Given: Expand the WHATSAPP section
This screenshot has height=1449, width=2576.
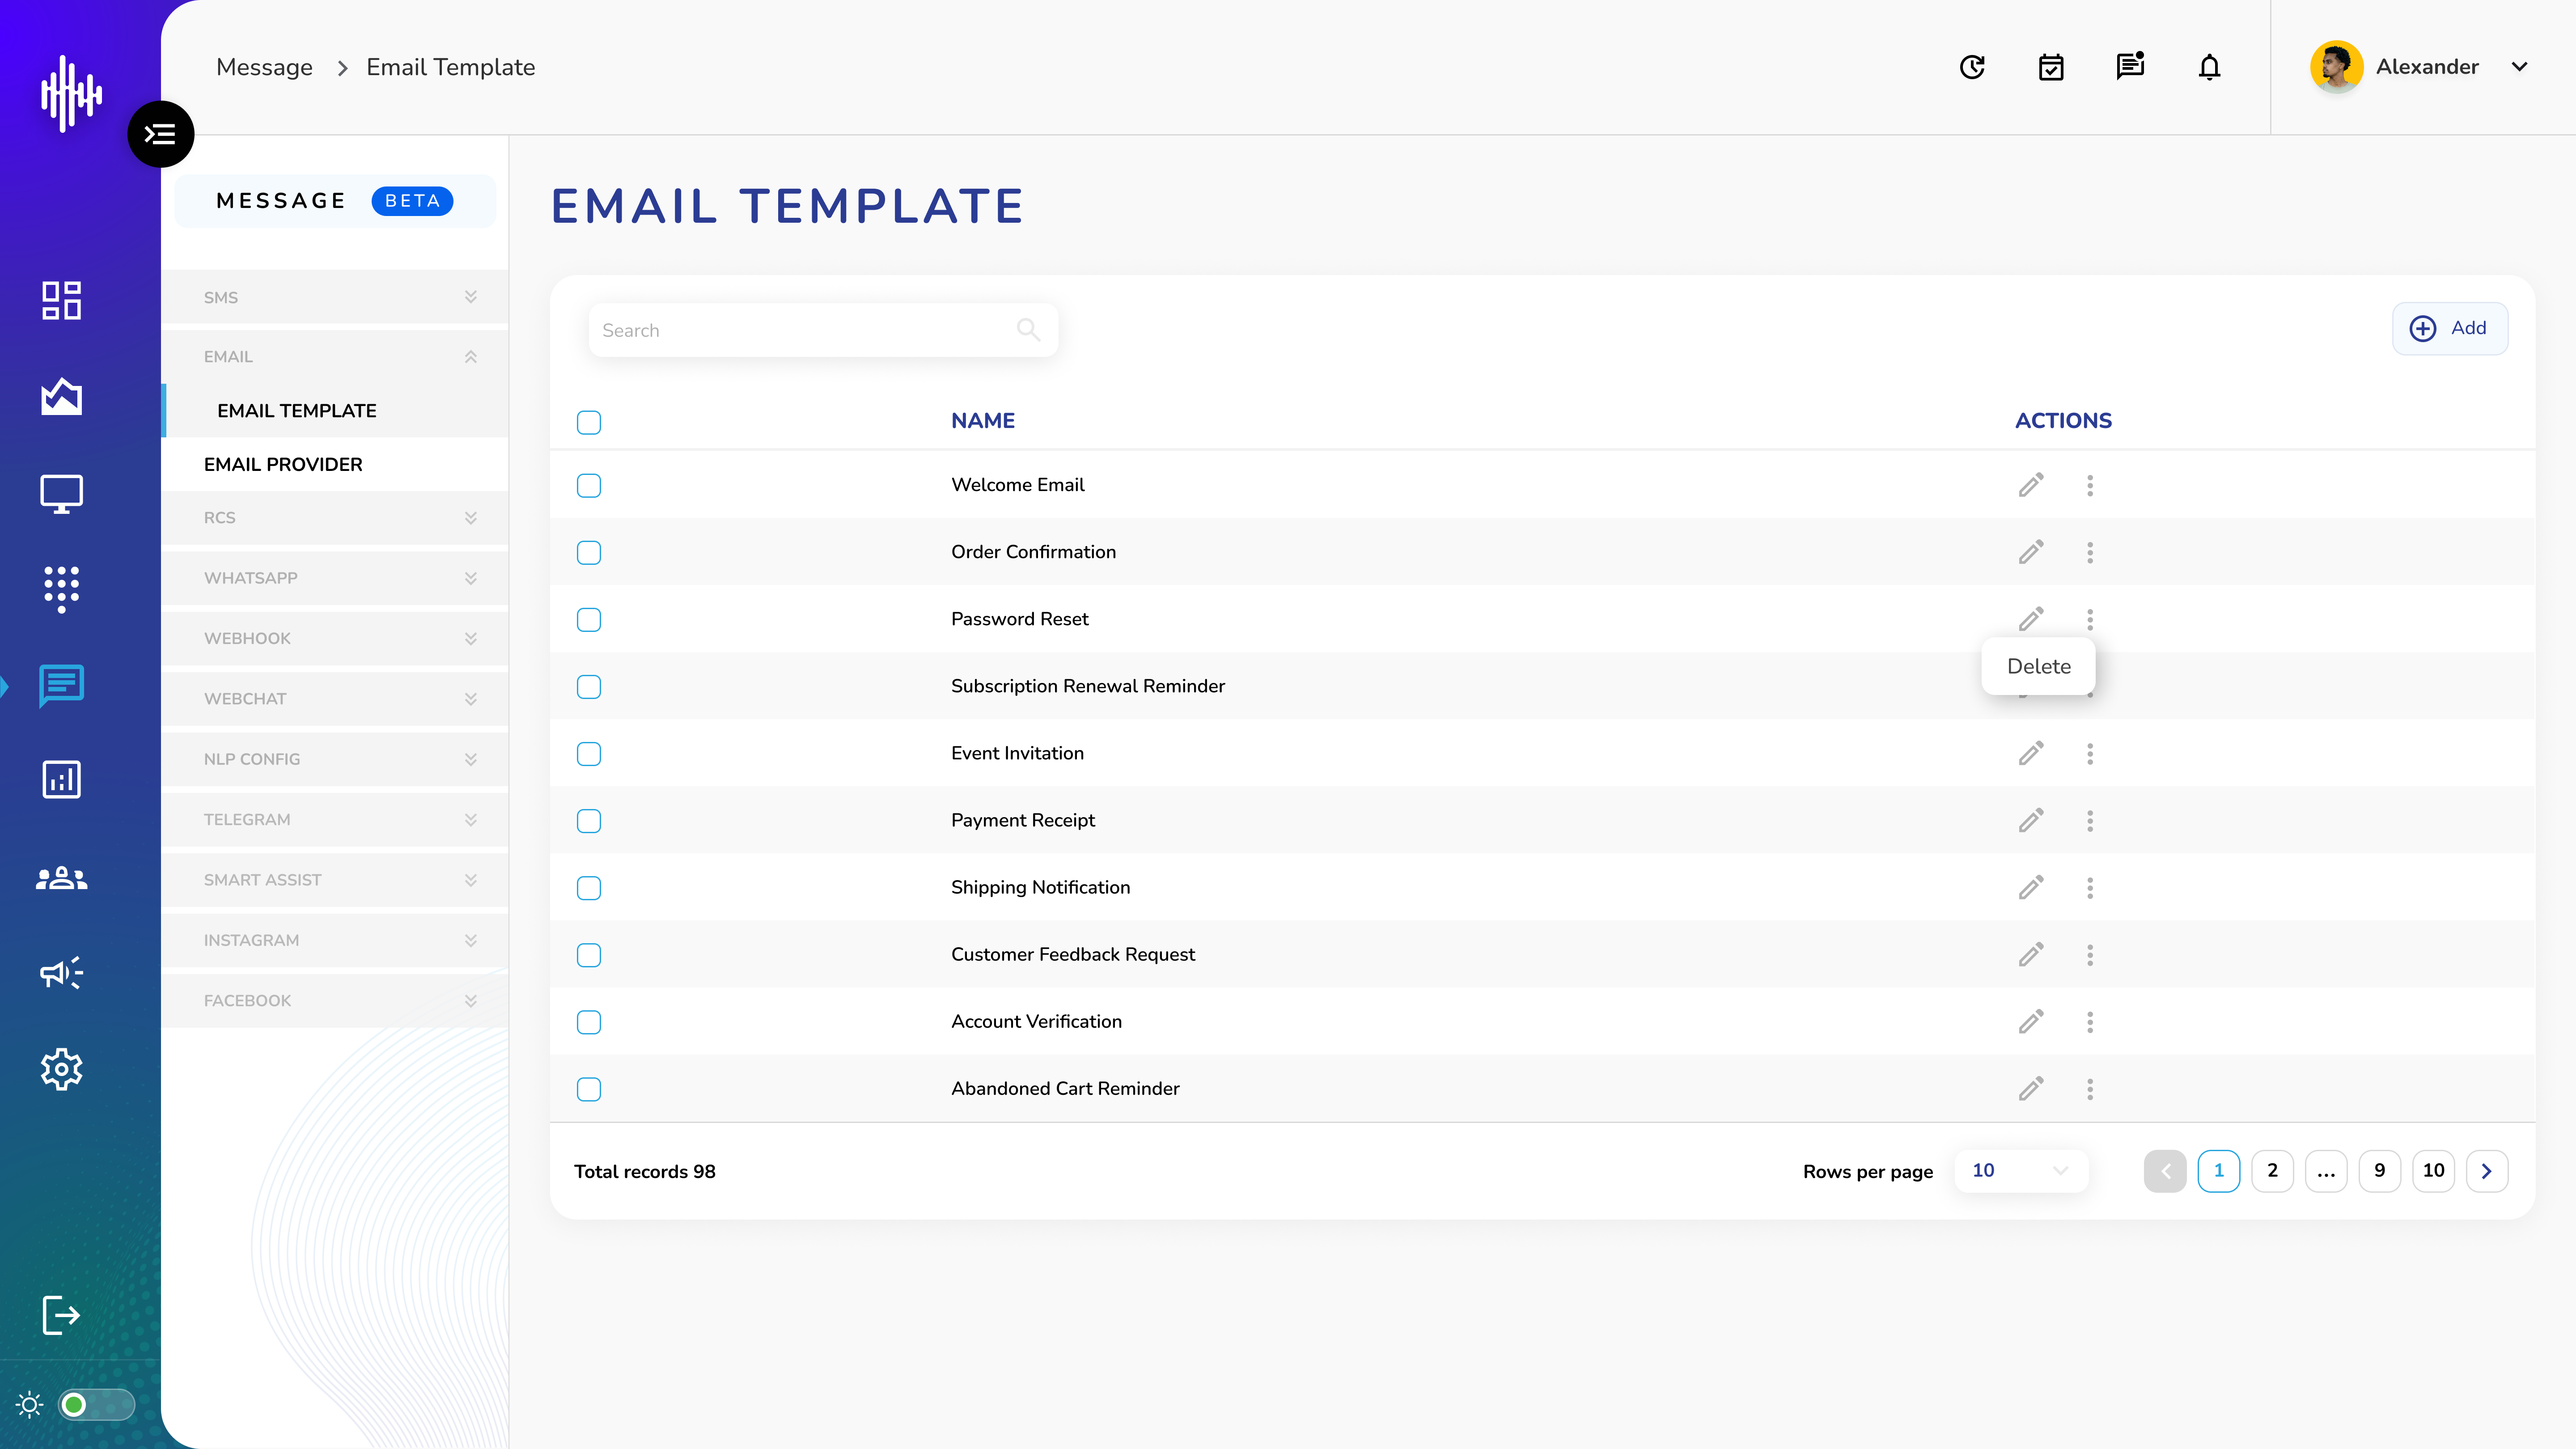Looking at the screenshot, I should pyautogui.click(x=334, y=578).
